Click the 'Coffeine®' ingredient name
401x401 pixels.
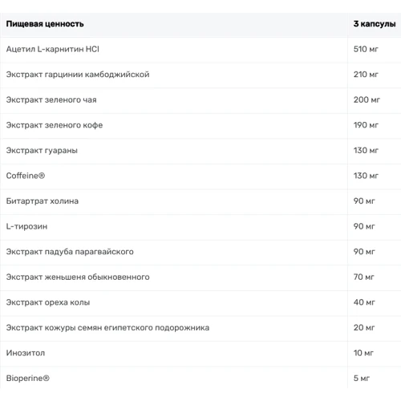point(26,176)
